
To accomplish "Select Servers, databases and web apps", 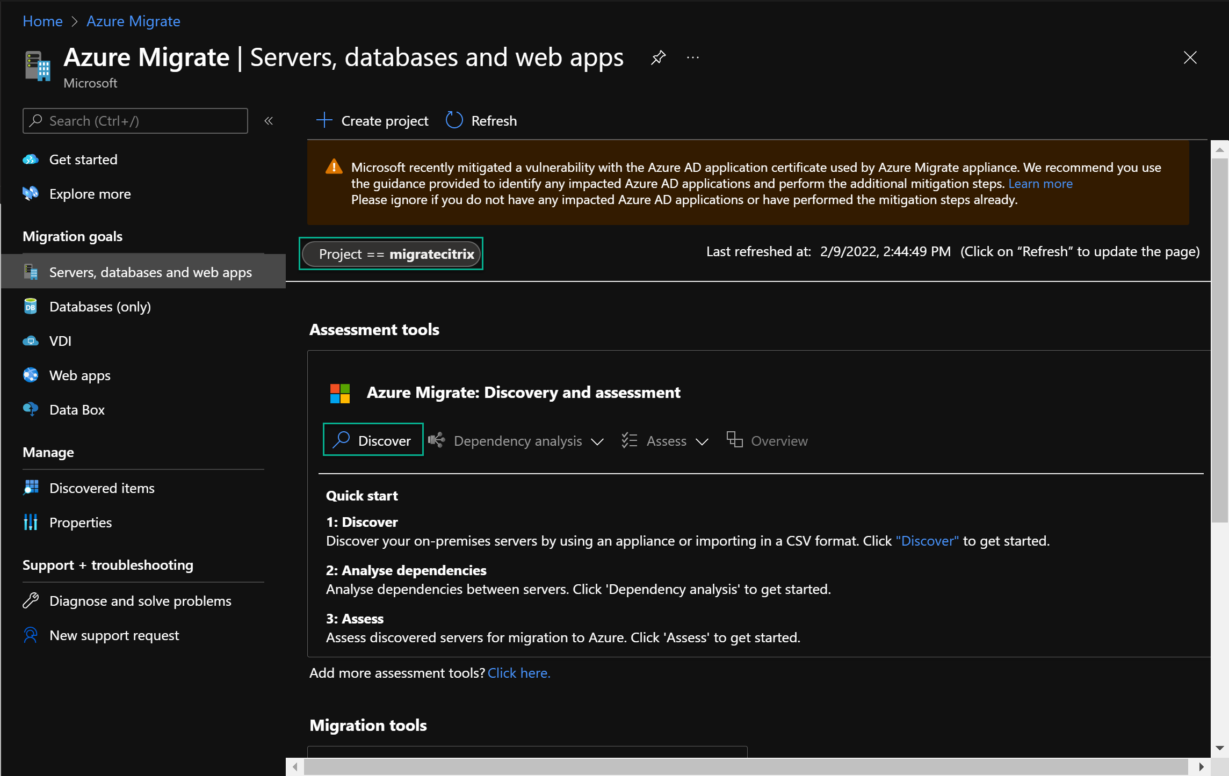I will (x=143, y=272).
